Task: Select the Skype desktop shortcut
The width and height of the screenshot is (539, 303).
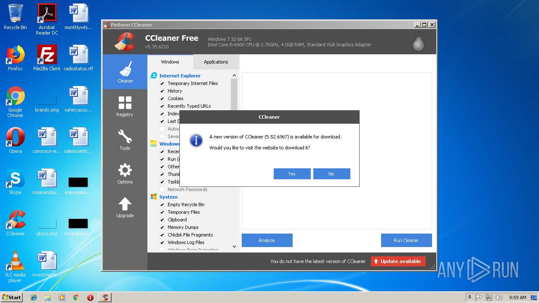Action: coord(15,181)
